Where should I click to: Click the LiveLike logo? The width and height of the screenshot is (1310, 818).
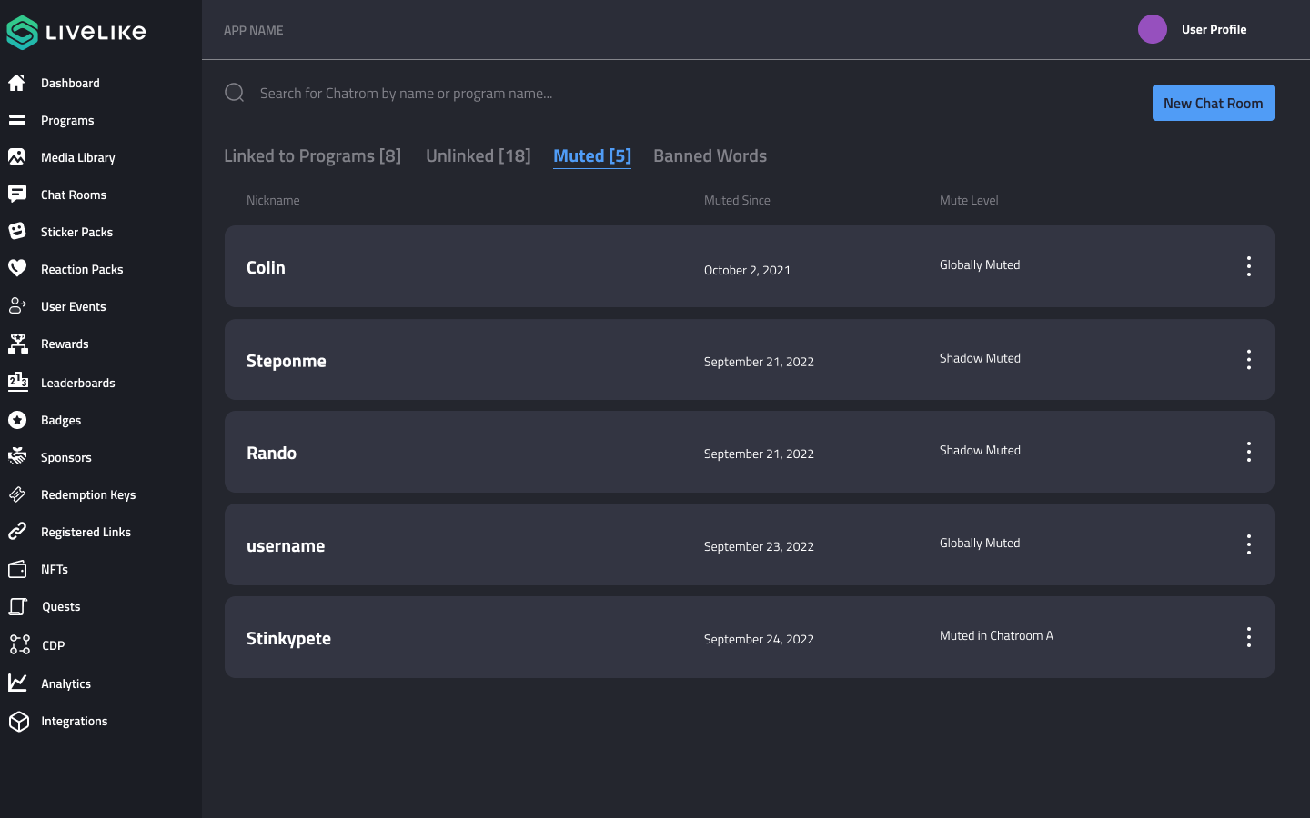[x=76, y=32]
